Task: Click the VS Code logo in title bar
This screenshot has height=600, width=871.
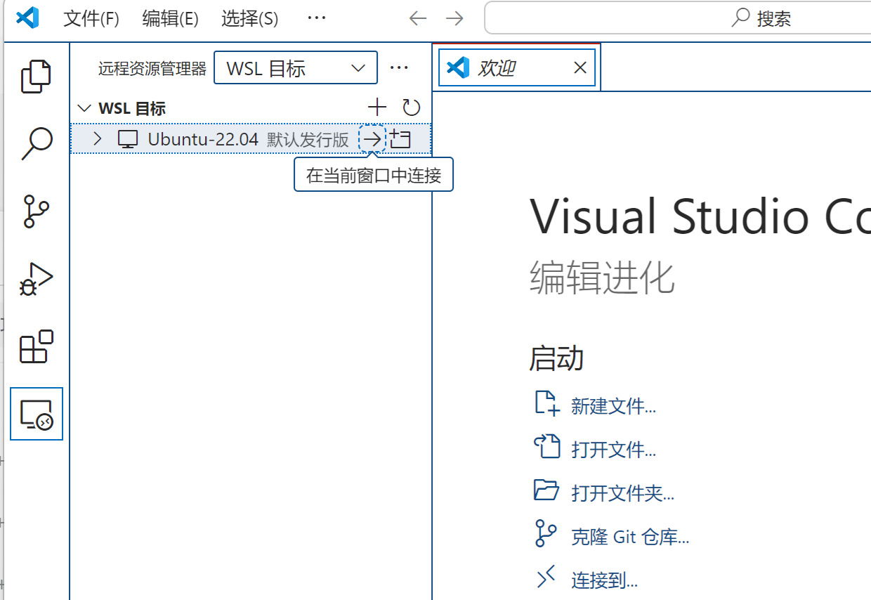Action: (27, 18)
